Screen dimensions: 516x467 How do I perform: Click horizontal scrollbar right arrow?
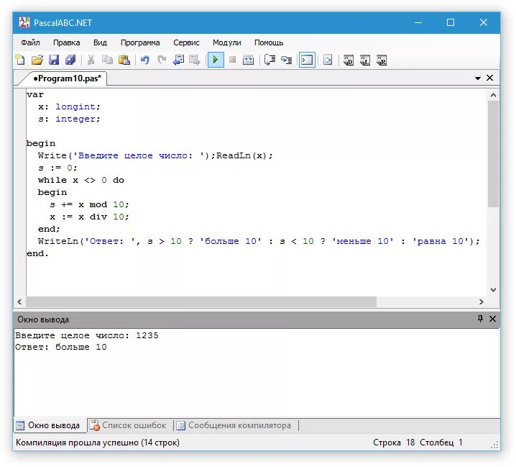[x=481, y=301]
